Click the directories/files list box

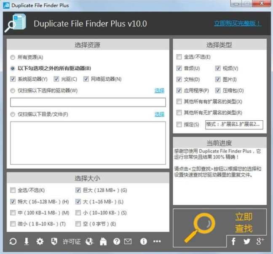coord(88,143)
